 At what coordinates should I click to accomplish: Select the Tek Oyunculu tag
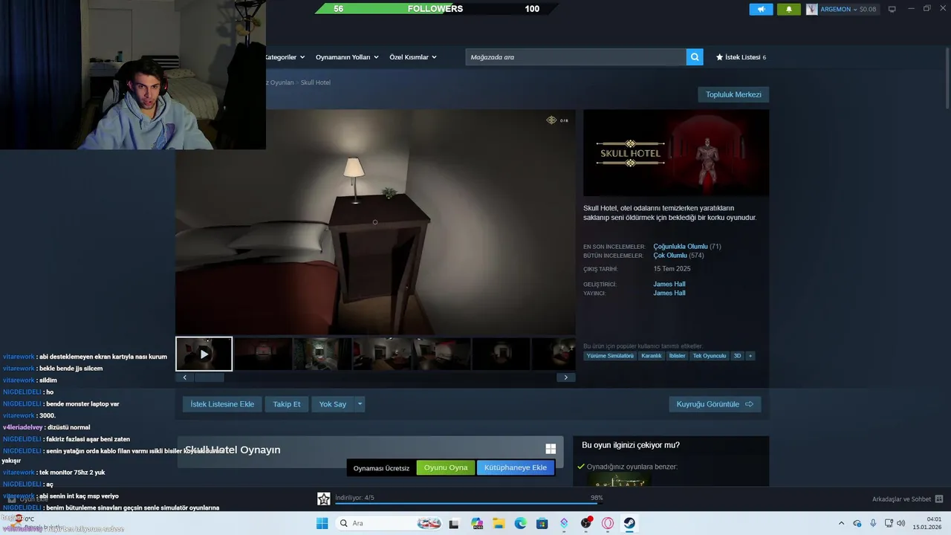[x=710, y=356]
